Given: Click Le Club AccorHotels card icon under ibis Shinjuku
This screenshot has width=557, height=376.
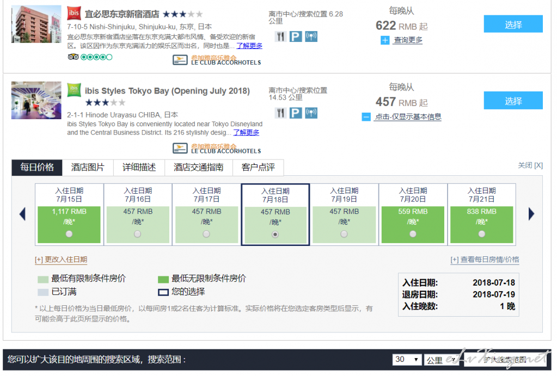Looking at the screenshot, I should coord(180,60).
